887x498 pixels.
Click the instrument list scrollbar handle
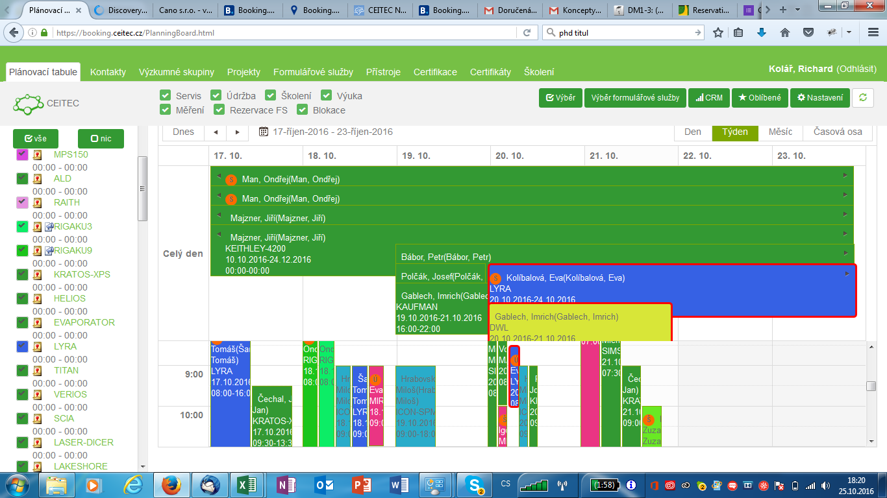pyautogui.click(x=142, y=188)
